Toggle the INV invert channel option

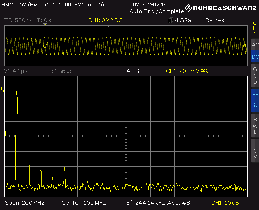(255, 151)
